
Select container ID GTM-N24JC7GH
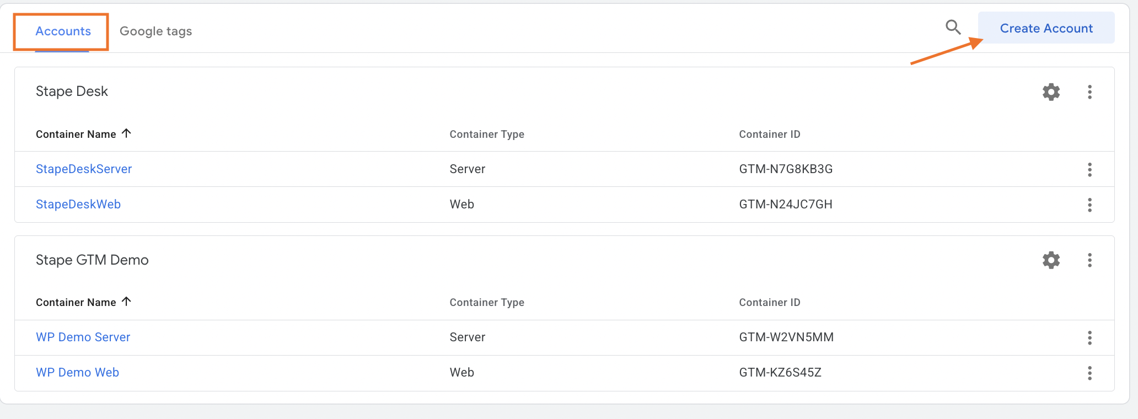point(786,204)
